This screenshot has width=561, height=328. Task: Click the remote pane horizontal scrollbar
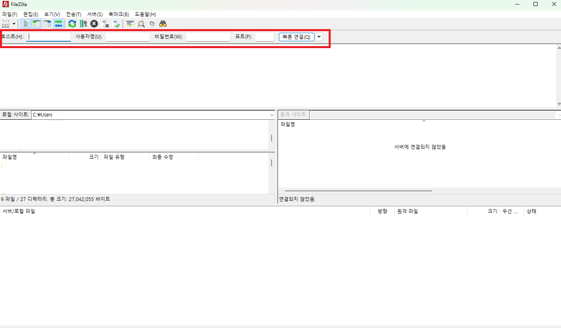pos(358,191)
